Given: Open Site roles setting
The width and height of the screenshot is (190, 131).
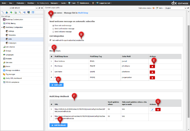Looking at the screenshot, I should (x=9, y=63).
